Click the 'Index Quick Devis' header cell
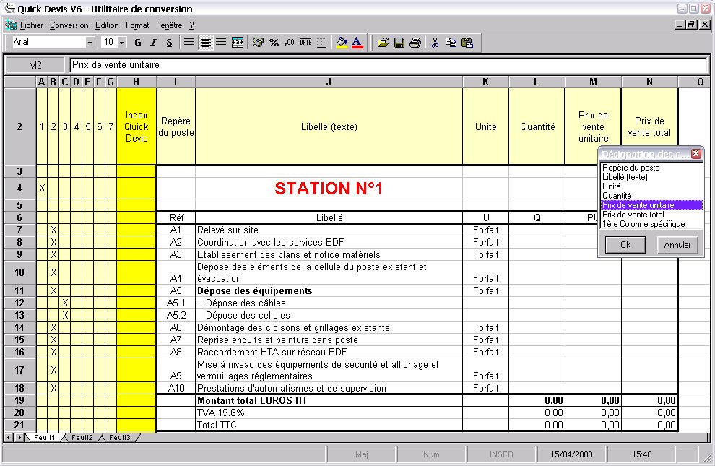This screenshot has height=466, width=715. 136,126
